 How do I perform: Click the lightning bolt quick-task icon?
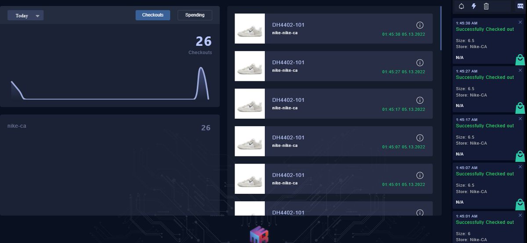click(x=474, y=6)
